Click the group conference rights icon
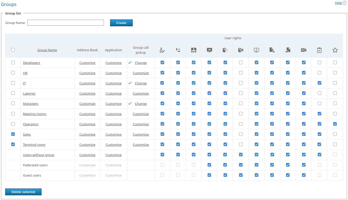The width and height of the screenshot is (348, 200). (x=194, y=50)
